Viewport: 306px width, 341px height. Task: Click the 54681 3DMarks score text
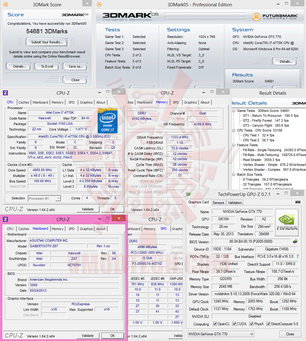coord(47,31)
